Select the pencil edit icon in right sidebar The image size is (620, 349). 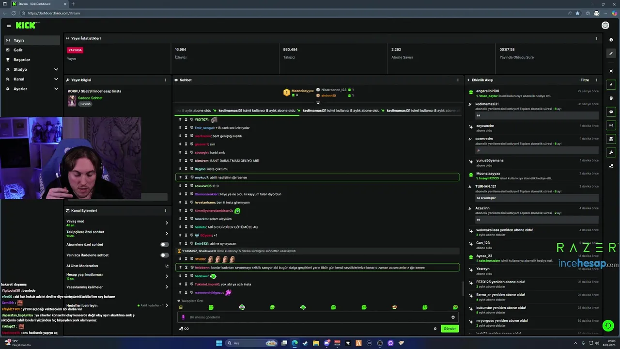[611, 53]
